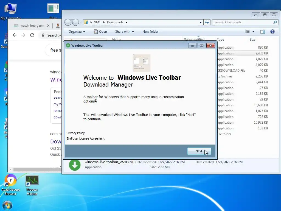Click New folder in Explorer toolbar

click(150, 32)
